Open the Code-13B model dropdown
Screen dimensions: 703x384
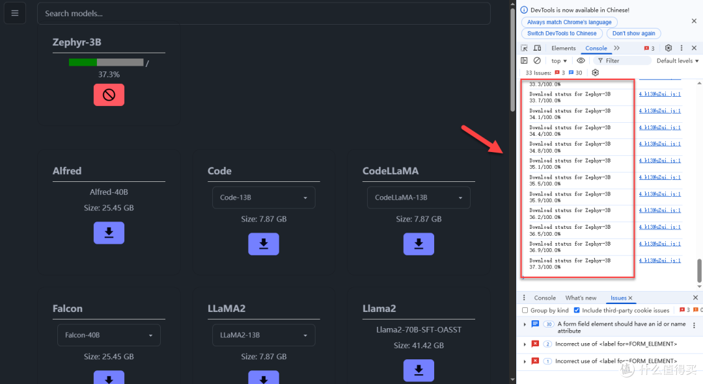pyautogui.click(x=264, y=198)
